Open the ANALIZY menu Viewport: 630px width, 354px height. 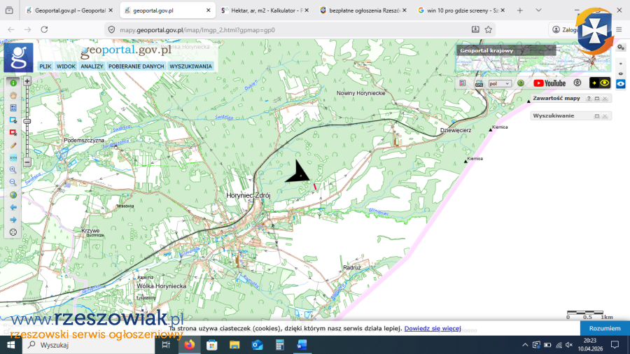pyautogui.click(x=92, y=66)
